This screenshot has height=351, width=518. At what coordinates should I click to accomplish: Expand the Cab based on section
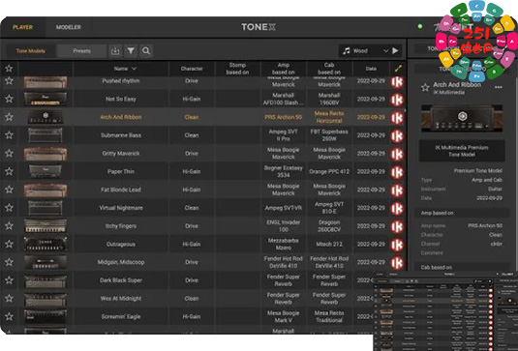tap(462, 267)
